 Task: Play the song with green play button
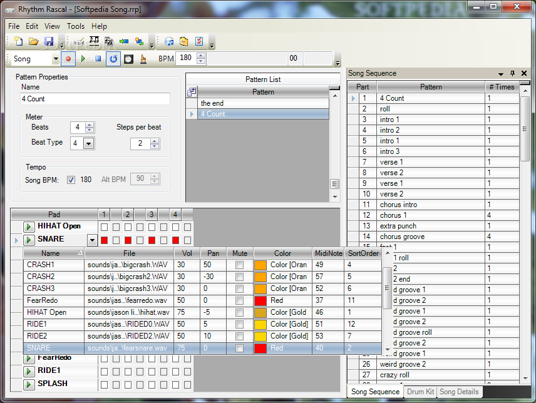(x=83, y=59)
